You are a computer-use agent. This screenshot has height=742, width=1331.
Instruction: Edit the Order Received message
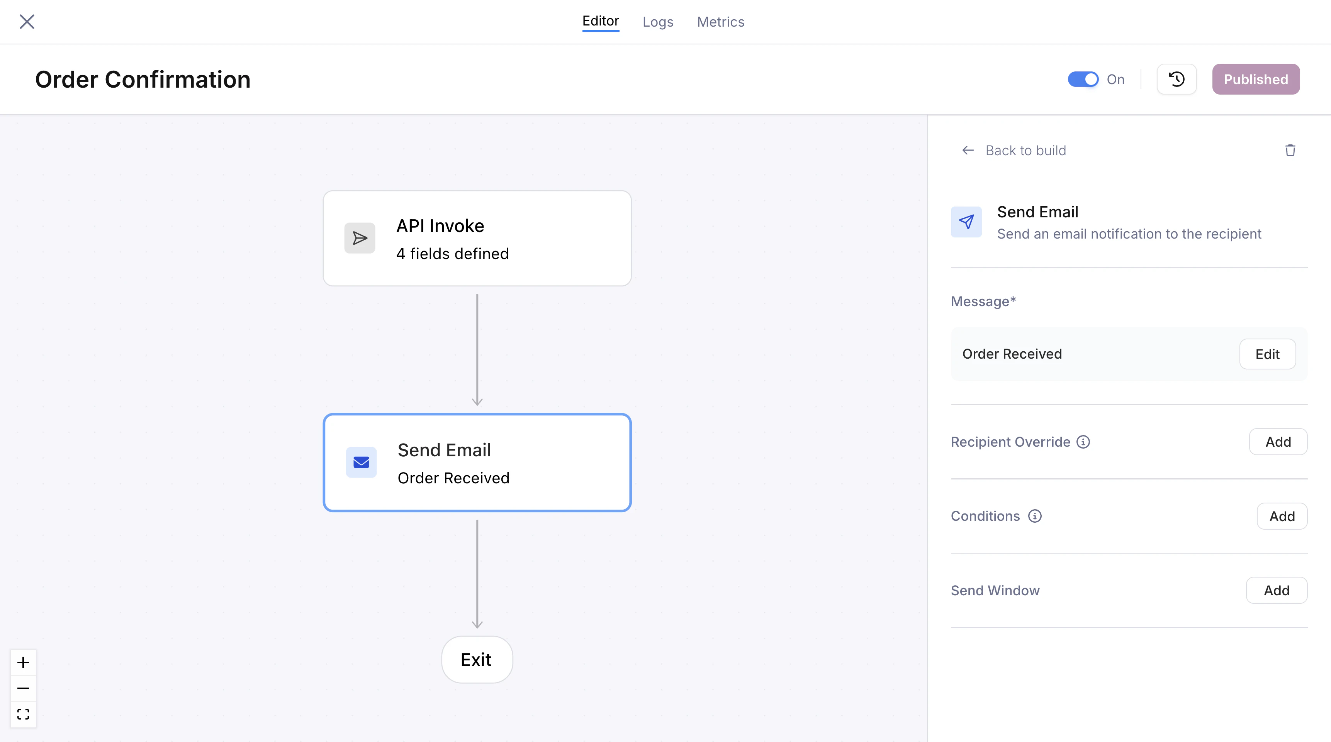click(x=1267, y=354)
